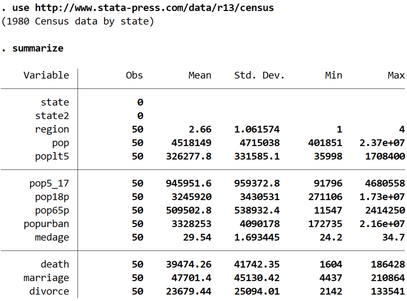Viewport: 407px width, 301px height.
Task: Select the 'pop65p' variable name
Action: (52, 210)
